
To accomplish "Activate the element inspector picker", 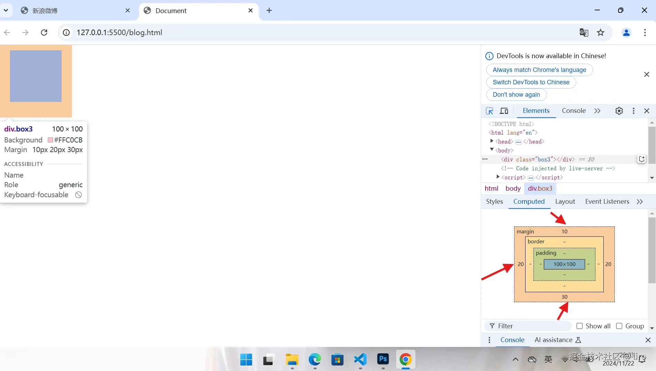I will point(489,111).
